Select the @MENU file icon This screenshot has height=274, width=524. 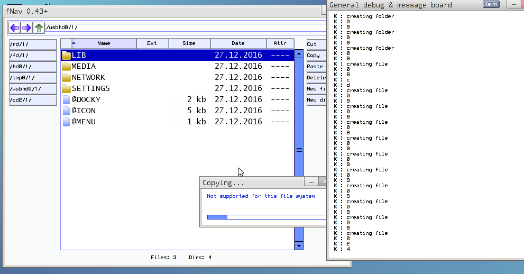[66, 122]
